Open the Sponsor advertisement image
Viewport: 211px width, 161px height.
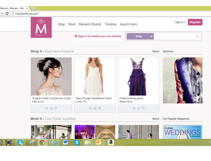[183, 80]
